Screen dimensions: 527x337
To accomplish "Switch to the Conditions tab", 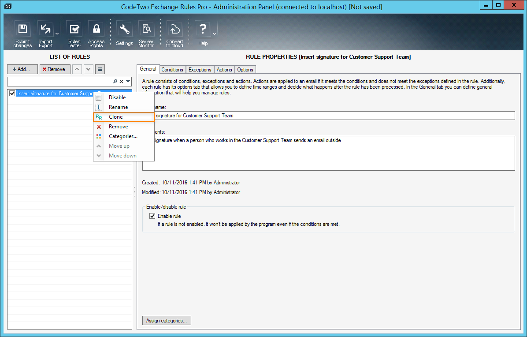I will [172, 70].
